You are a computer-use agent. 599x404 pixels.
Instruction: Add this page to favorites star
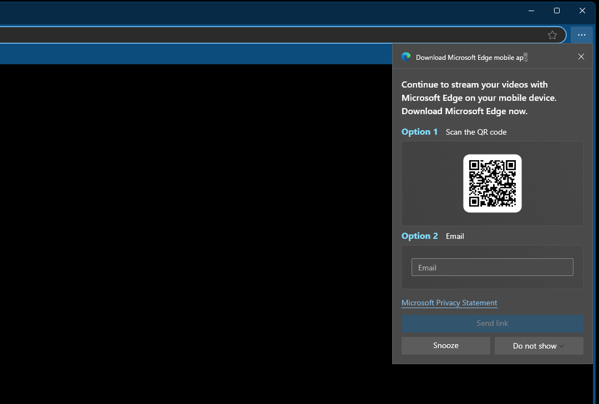(552, 35)
